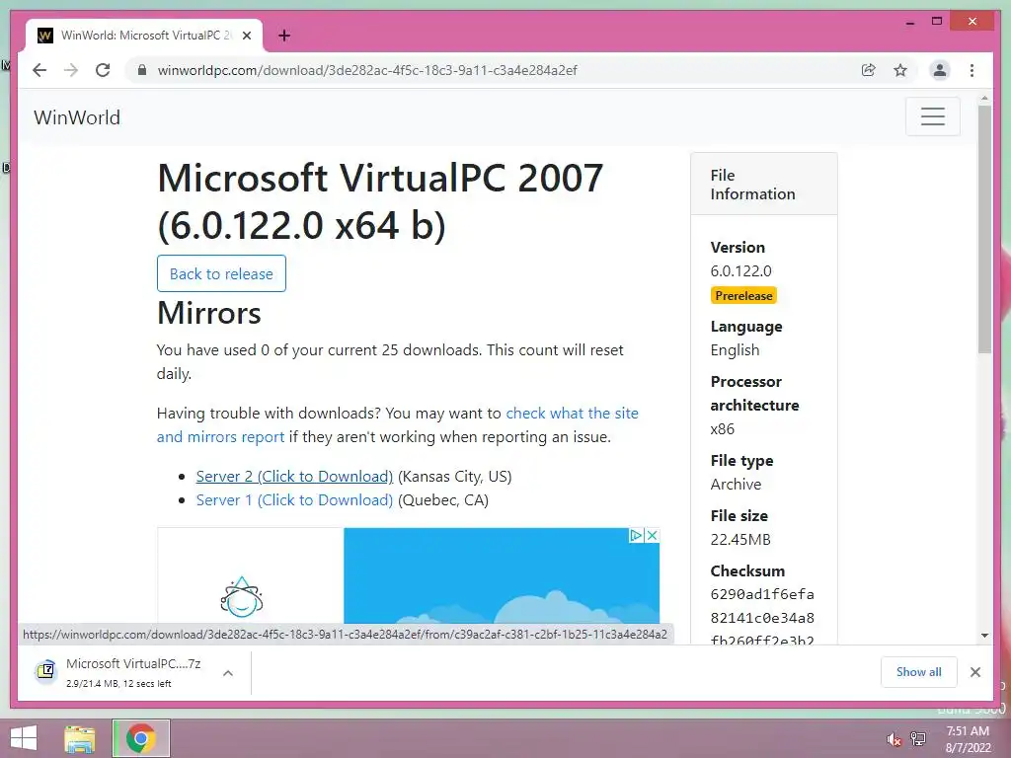Screen dimensions: 1011x758
Task: Click the address bar URL
Action: pyautogui.click(x=367, y=70)
